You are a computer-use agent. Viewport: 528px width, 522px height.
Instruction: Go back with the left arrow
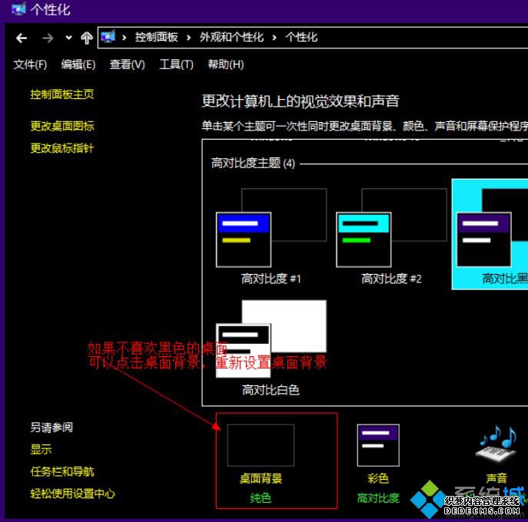[22, 38]
